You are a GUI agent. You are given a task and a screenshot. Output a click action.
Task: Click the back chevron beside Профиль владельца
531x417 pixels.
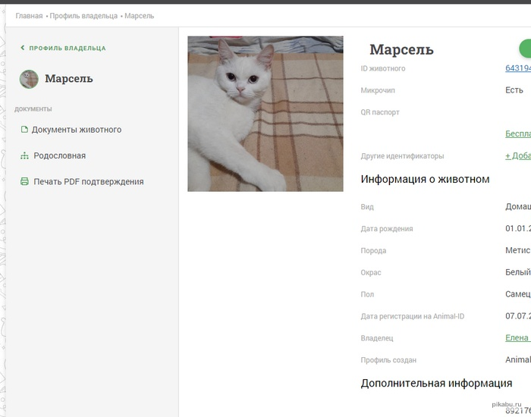(23, 48)
